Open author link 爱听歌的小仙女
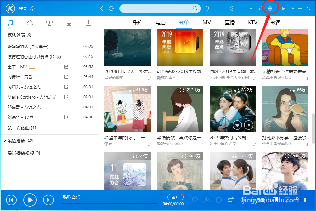Viewport: 316px width, 211px height. (x=170, y=144)
